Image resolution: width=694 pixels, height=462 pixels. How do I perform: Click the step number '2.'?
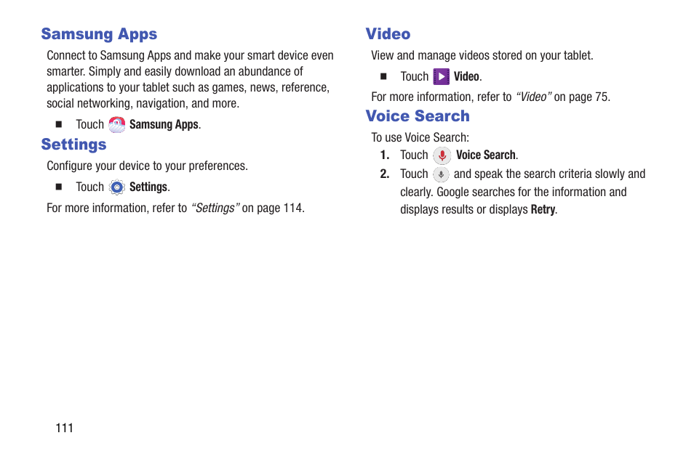tap(385, 174)
